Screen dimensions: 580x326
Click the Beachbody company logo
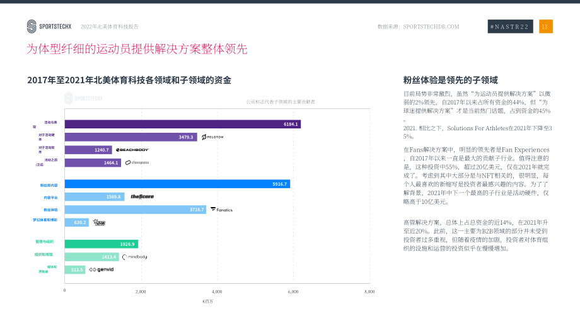(132, 150)
